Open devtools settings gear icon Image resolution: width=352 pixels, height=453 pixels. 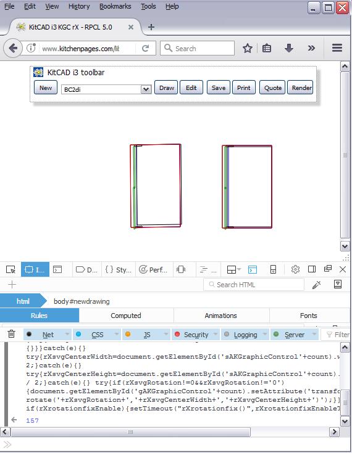[x=295, y=269]
